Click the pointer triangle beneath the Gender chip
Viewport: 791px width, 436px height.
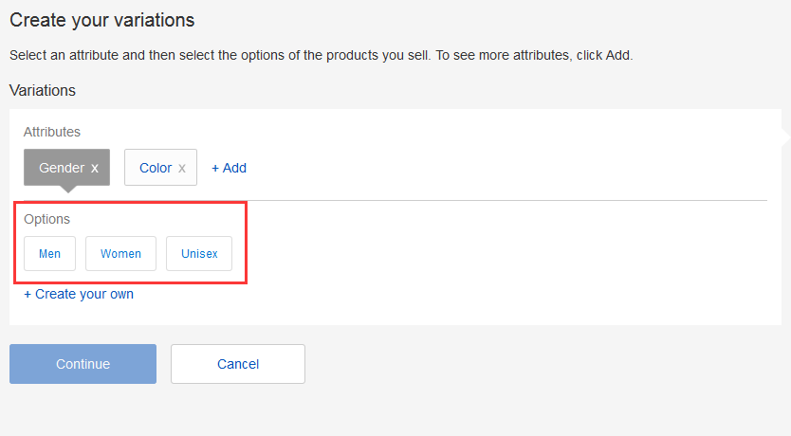pos(67,189)
